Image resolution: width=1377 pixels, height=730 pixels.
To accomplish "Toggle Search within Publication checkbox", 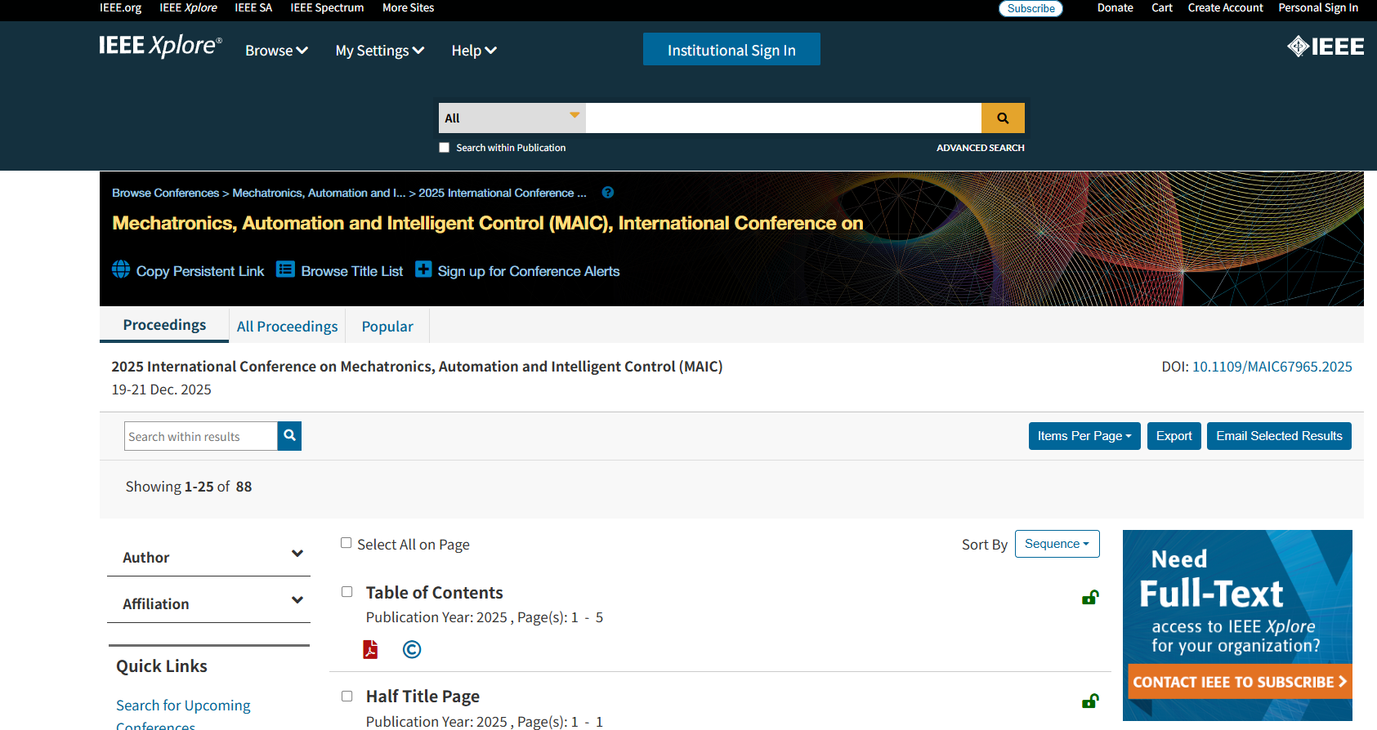I will pos(445,148).
